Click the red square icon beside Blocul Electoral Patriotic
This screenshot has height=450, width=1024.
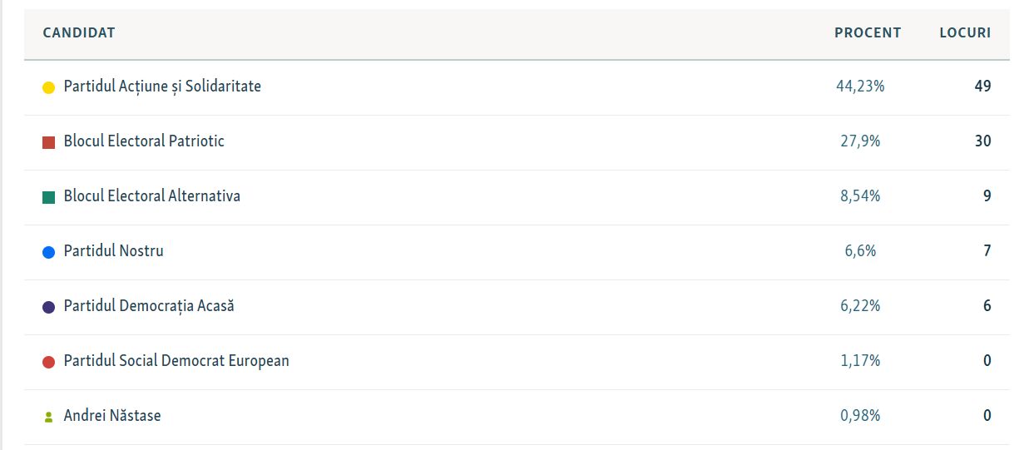48,142
